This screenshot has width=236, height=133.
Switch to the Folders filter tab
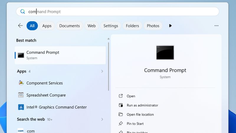[132, 26]
